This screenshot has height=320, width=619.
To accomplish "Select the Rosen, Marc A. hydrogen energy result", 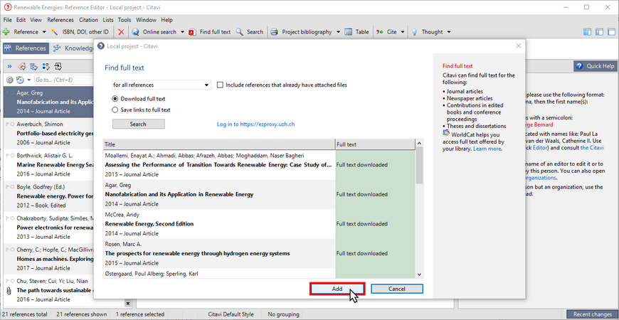I will pos(259,253).
